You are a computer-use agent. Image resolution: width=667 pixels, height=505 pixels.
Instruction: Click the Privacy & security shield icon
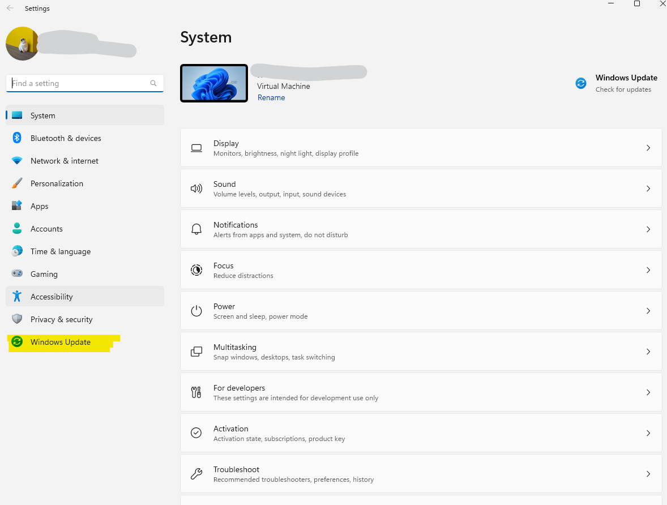point(17,319)
